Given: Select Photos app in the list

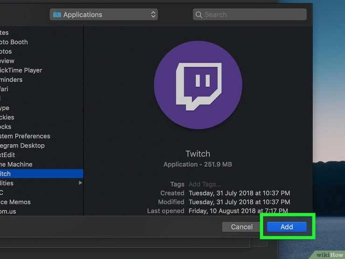Looking at the screenshot, I should (x=41, y=51).
